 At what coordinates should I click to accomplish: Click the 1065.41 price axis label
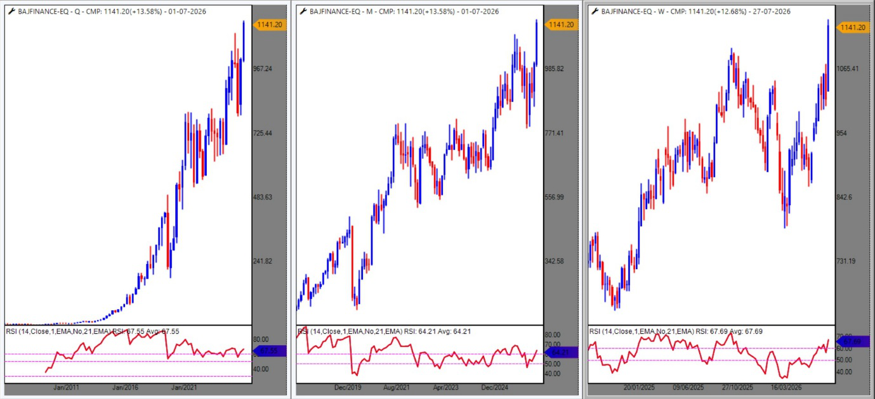(848, 69)
